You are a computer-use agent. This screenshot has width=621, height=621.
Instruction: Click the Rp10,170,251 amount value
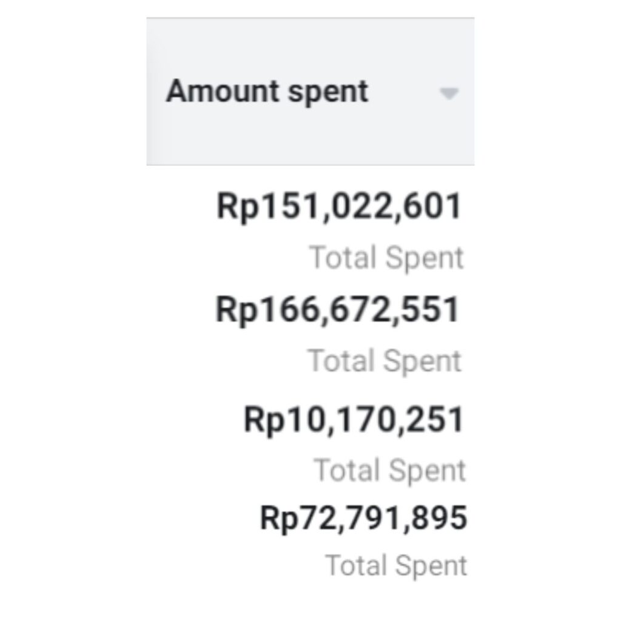(x=354, y=420)
